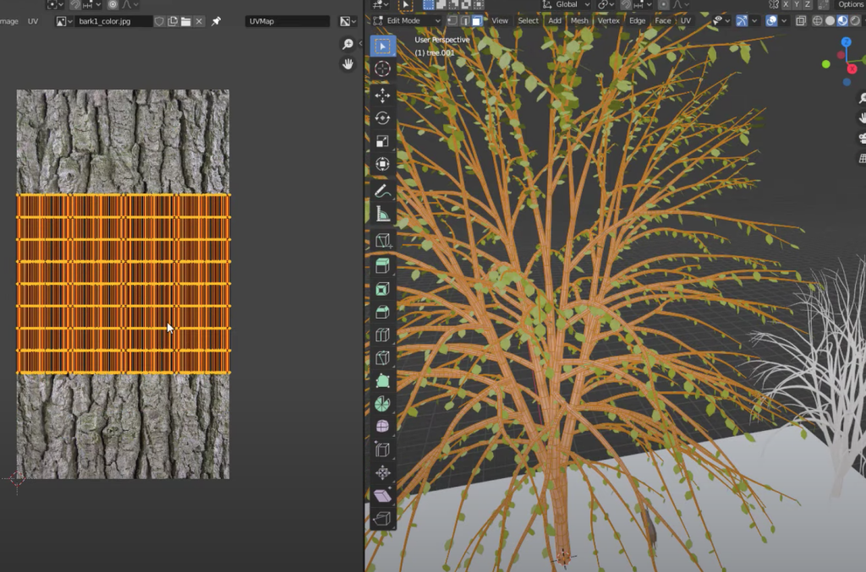Open image file with the folder icon
Screen dimensions: 866x572
[x=185, y=21]
